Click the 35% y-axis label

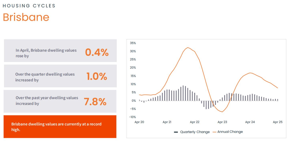click(x=133, y=43)
